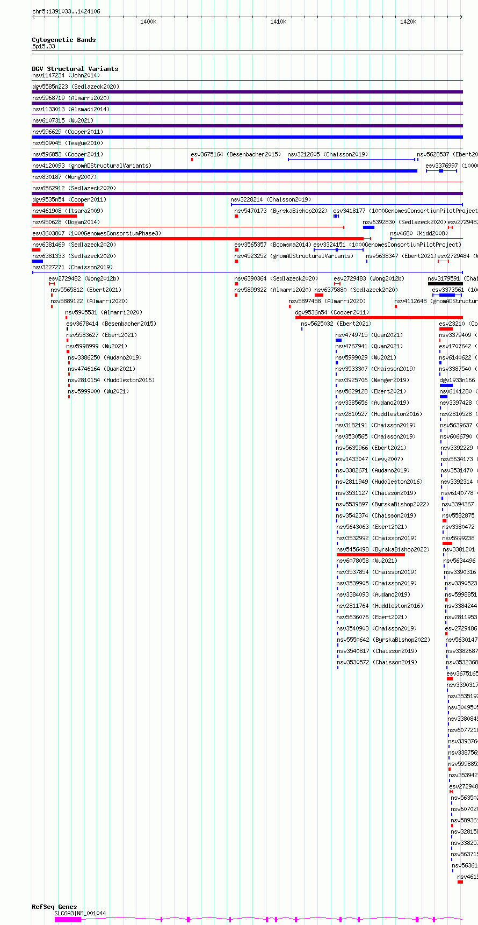The image size is (478, 925).
Task: Open variant dgv9536n54 (Cooper2011)
Action: 332,313
